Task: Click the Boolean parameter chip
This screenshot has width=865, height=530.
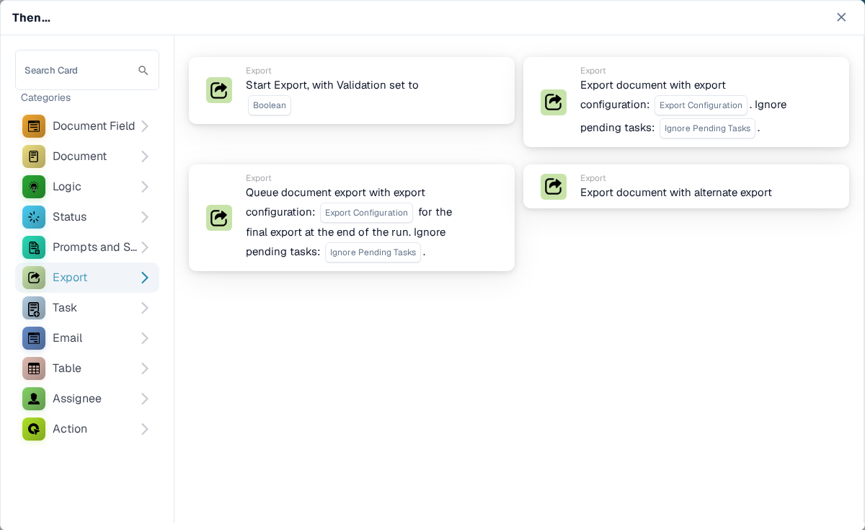Action: (x=270, y=105)
